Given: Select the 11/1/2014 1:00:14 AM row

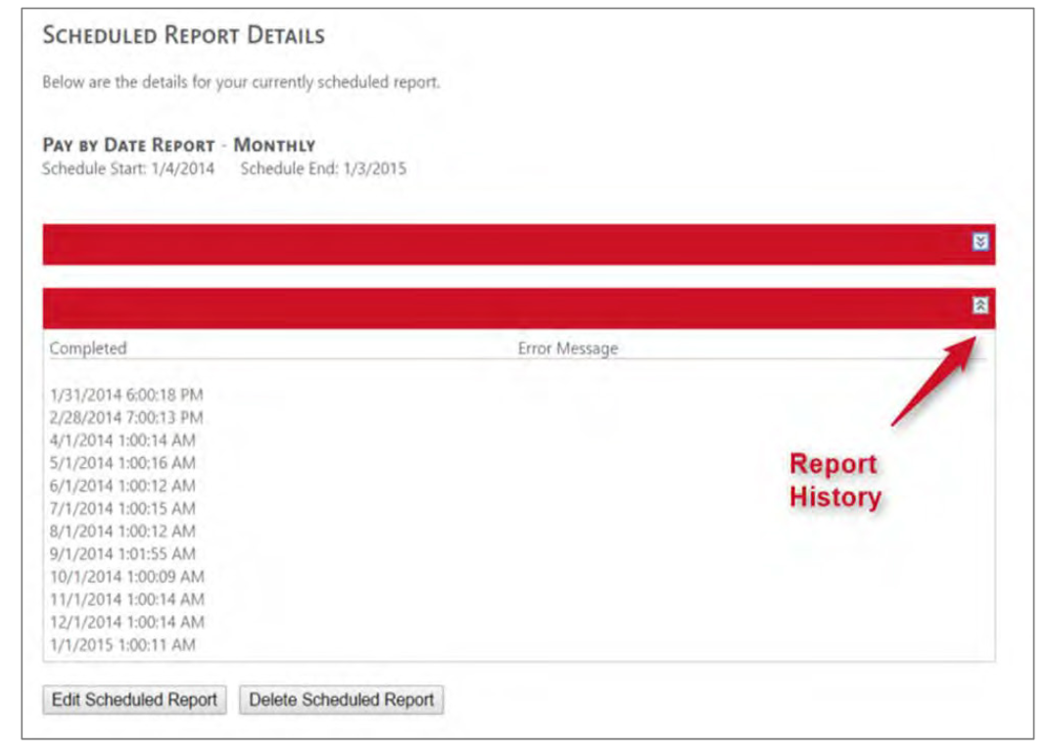Looking at the screenshot, I should (x=126, y=599).
